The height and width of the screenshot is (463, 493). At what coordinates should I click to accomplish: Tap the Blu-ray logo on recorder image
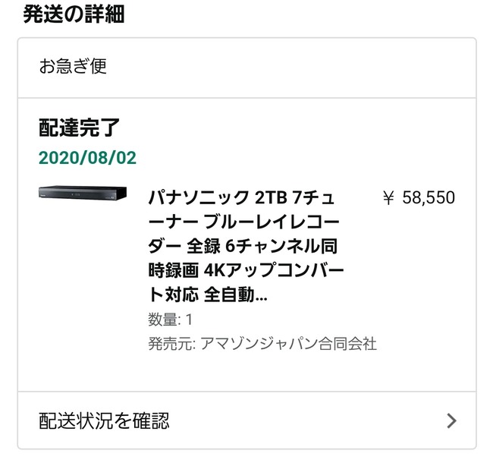click(114, 197)
